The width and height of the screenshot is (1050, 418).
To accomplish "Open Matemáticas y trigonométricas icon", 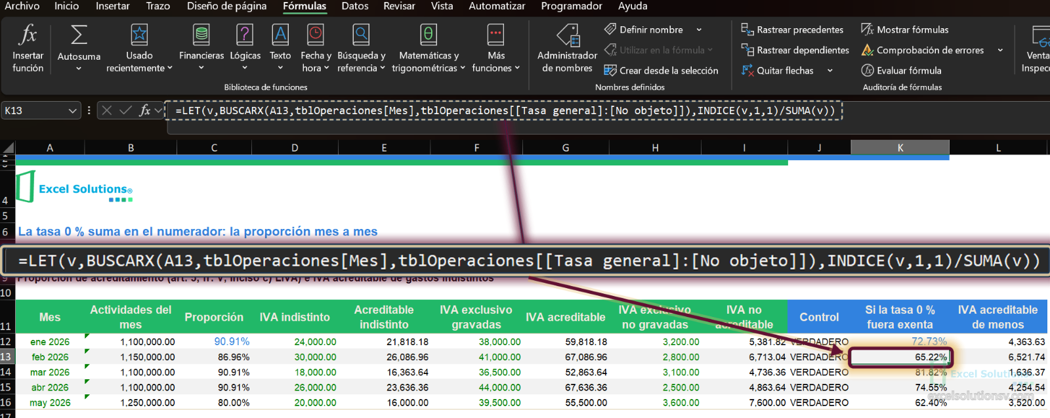I will 429,35.
